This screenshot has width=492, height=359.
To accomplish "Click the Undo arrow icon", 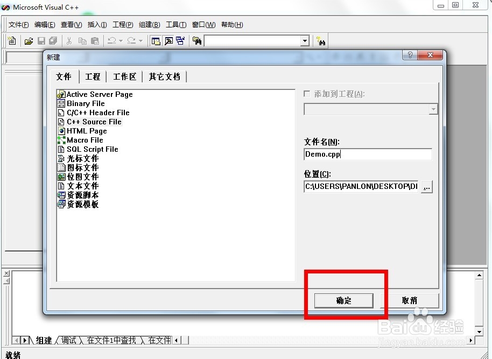I will coord(112,40).
